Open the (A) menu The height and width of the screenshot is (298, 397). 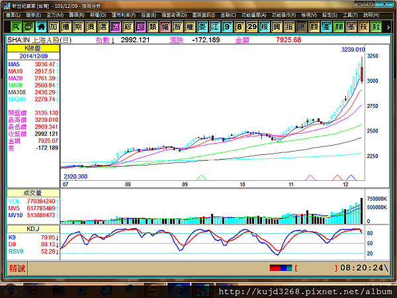(x=254, y=15)
